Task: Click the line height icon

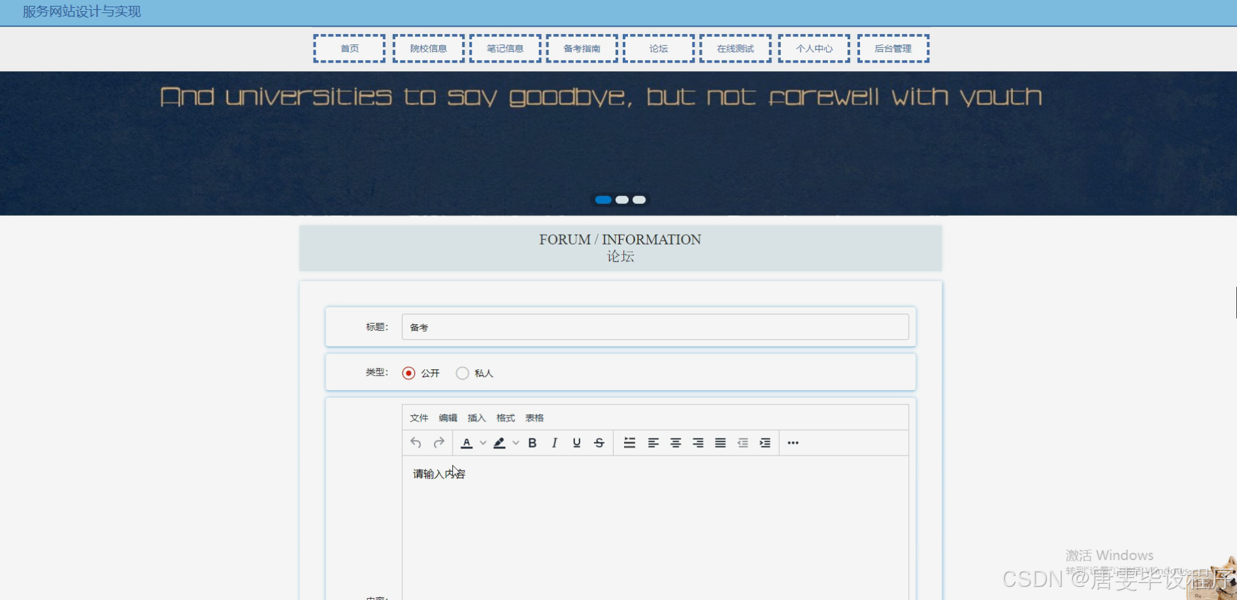Action: (629, 442)
